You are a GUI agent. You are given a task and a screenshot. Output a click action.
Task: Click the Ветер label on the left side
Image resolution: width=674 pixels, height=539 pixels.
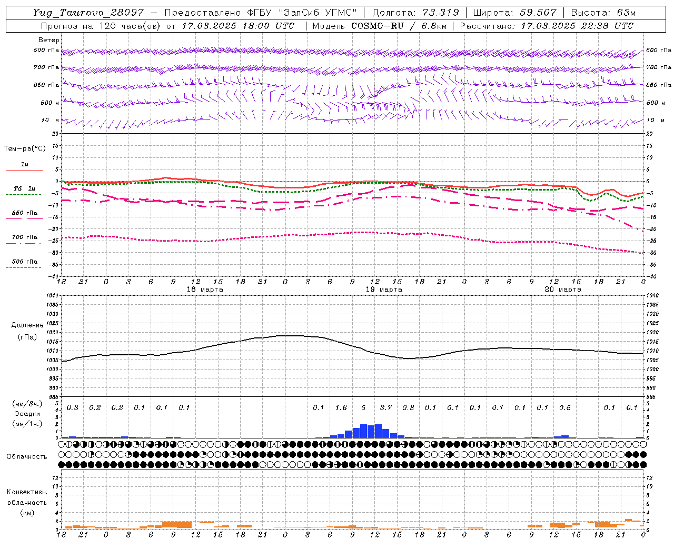point(49,40)
